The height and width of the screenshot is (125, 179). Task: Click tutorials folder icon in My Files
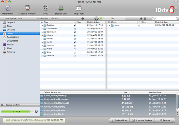[45, 56]
